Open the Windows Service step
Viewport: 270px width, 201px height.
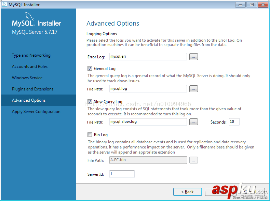(27, 78)
